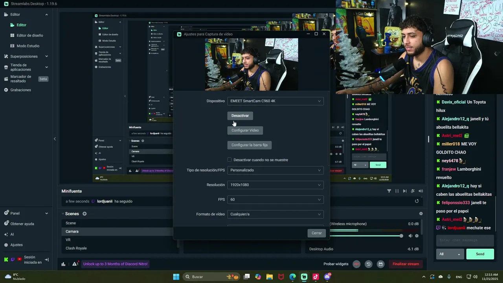
Task: Open the audio mixer advanced settings gear
Action: tap(421, 214)
